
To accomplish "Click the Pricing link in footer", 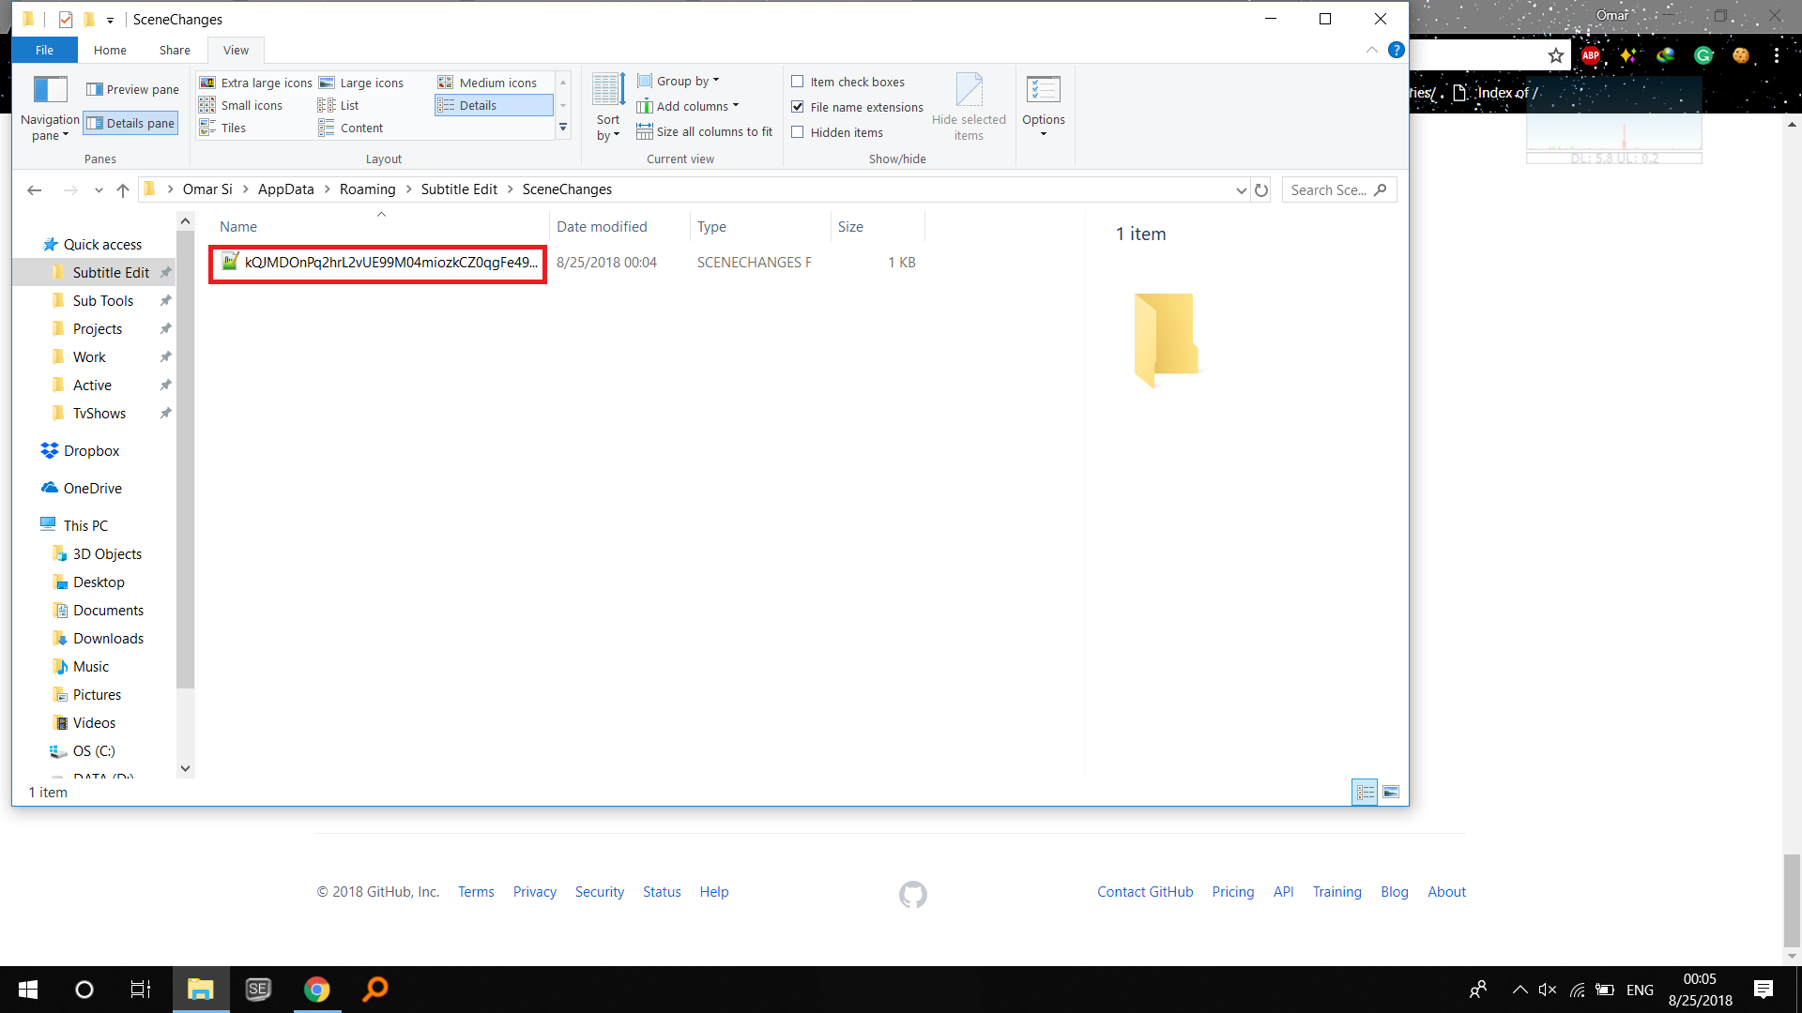I will 1232,891.
